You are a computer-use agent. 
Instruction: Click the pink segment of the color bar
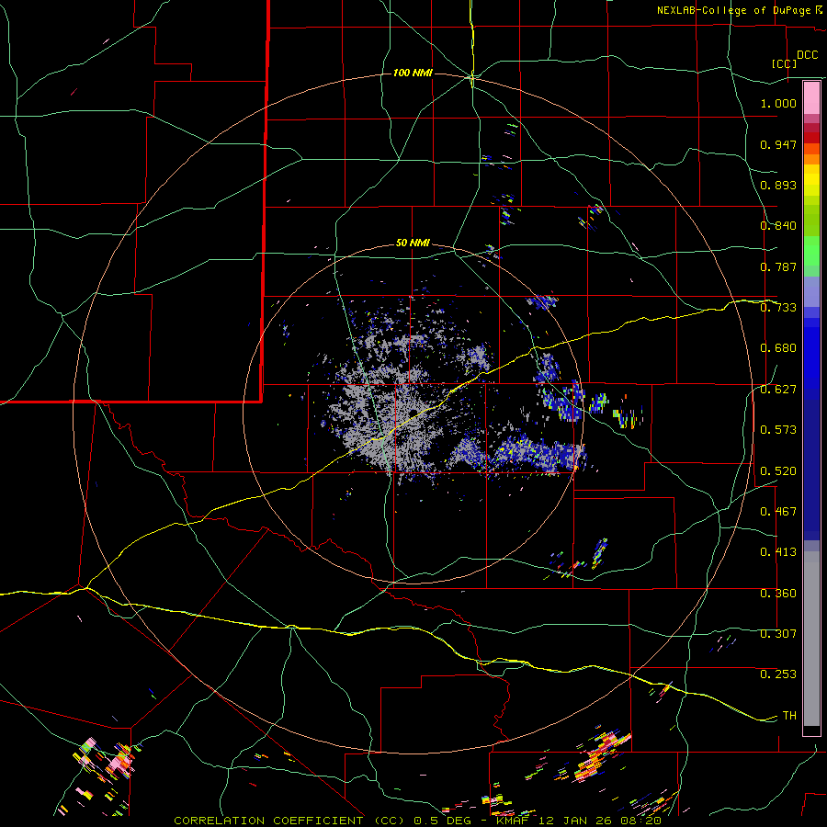(811, 98)
